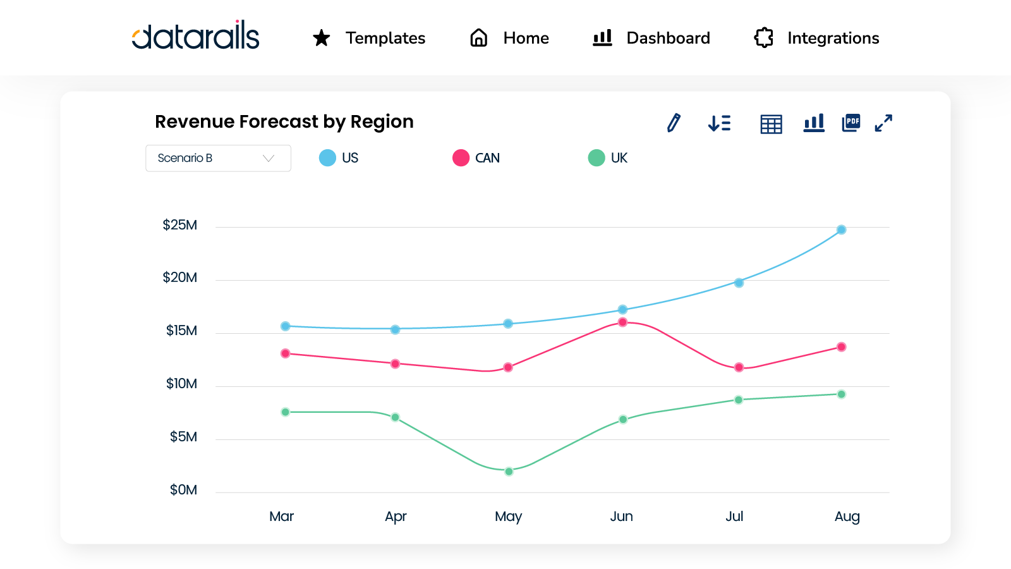Select the Integrations puzzle icon
Screen dimensions: 1011x569
[763, 38]
